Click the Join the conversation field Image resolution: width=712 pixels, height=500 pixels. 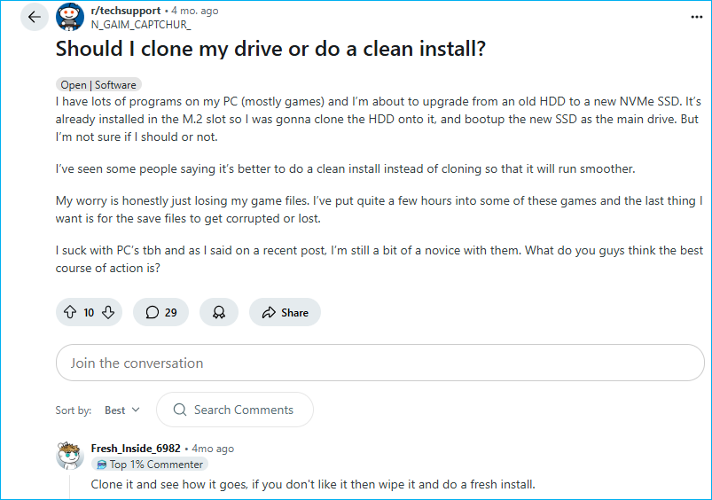(x=379, y=363)
